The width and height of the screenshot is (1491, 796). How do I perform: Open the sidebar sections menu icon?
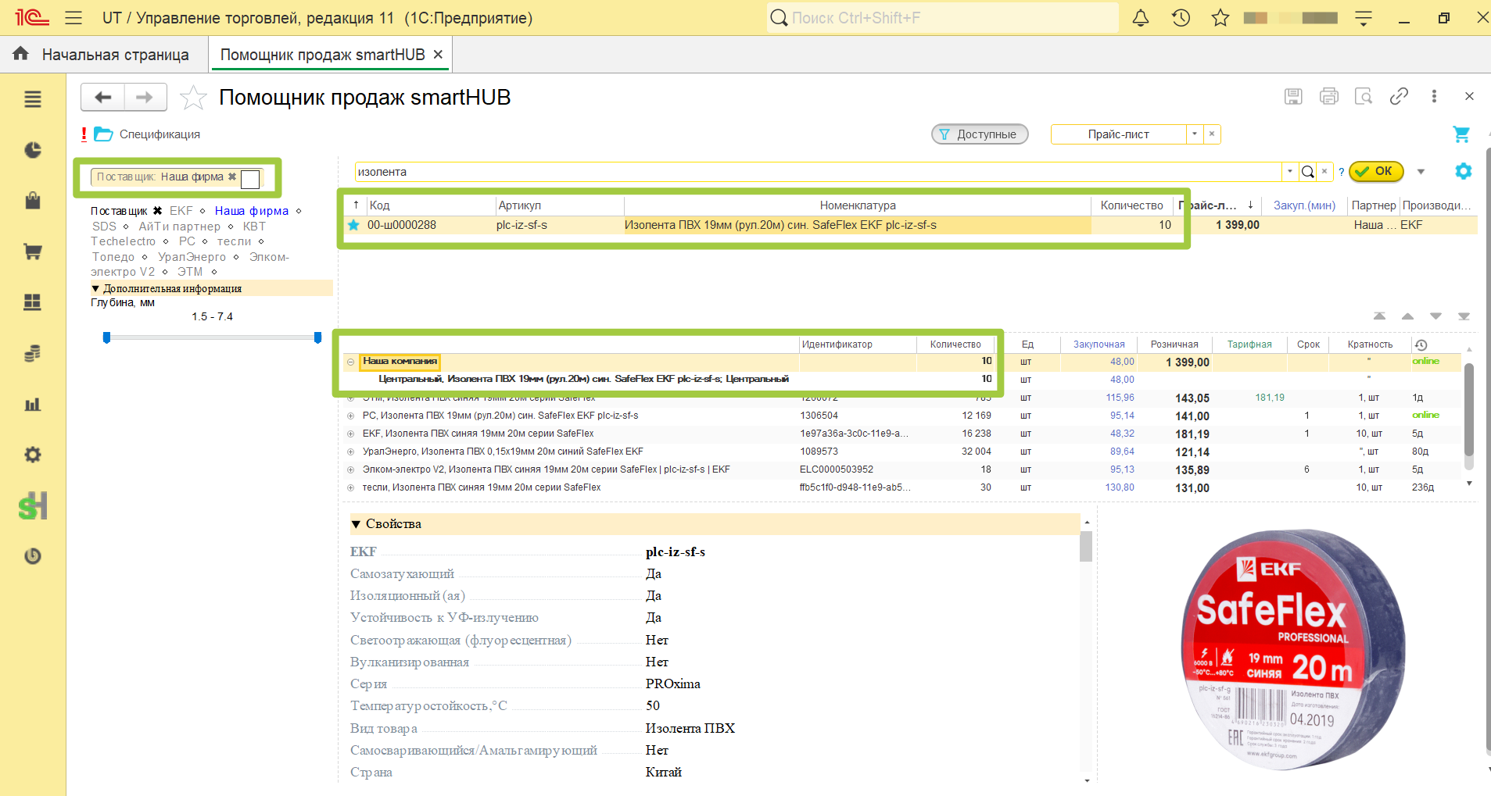(33, 99)
